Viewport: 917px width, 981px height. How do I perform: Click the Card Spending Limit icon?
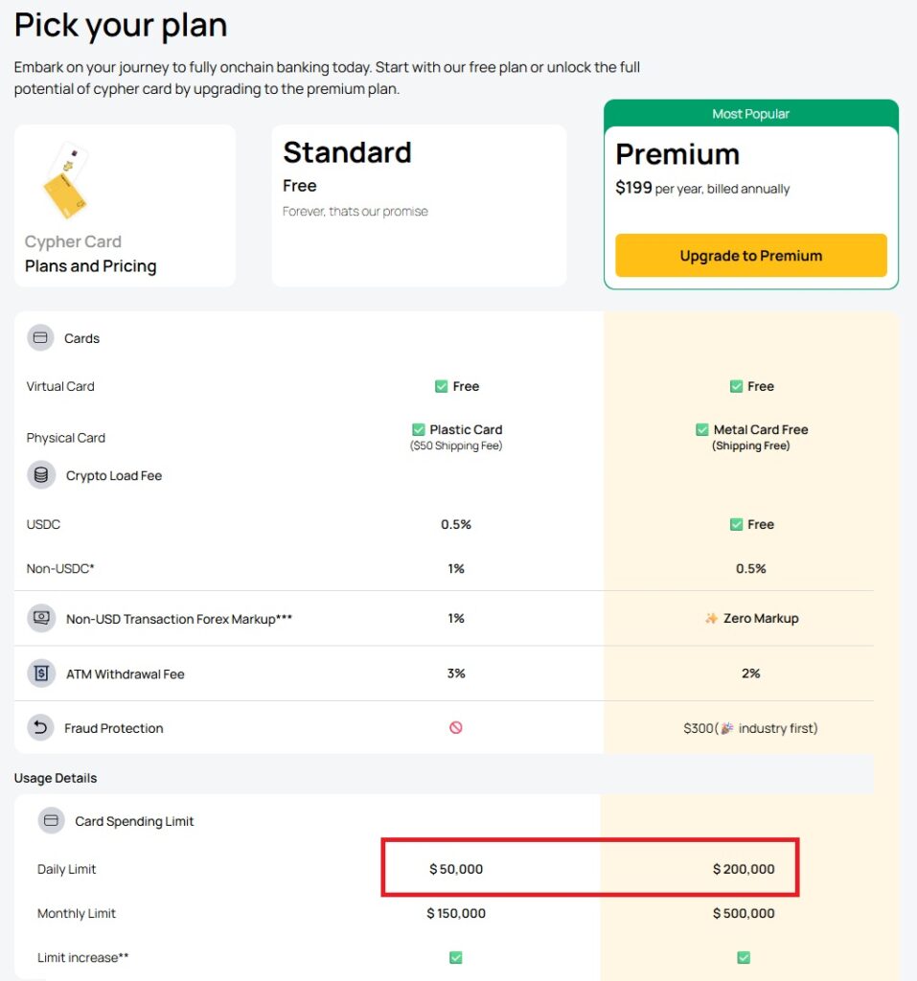pyautogui.click(x=52, y=821)
